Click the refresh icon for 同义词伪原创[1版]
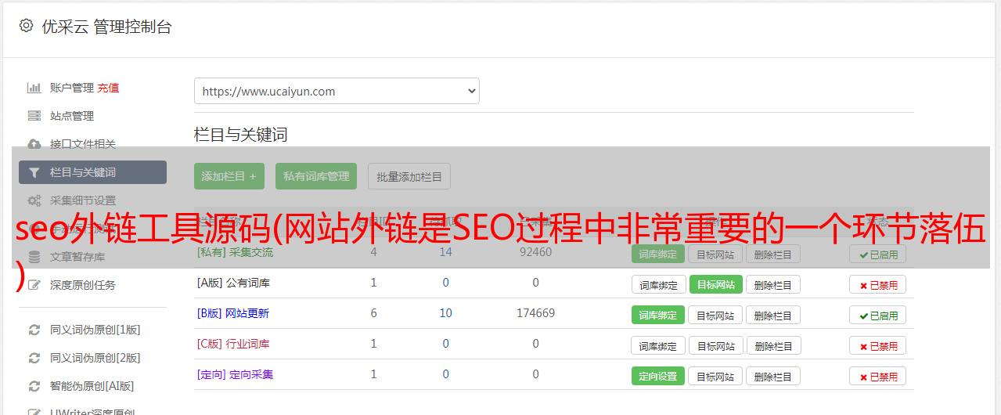 point(34,330)
